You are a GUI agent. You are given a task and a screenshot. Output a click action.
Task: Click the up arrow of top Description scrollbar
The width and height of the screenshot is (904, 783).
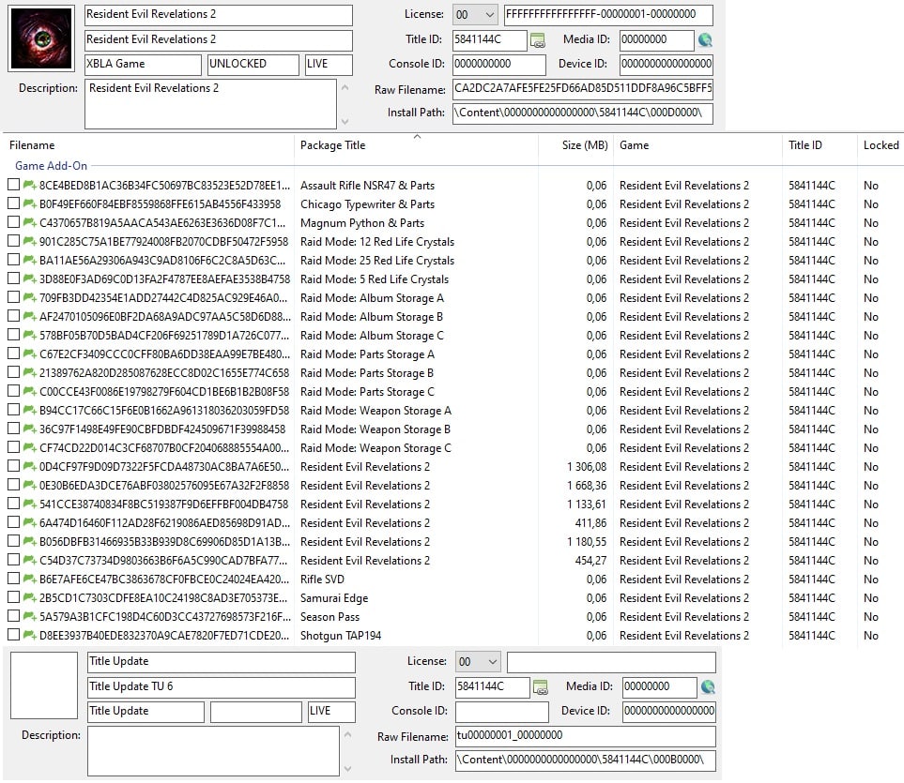tap(345, 87)
